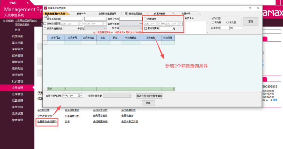The height and width of the screenshot is (149, 283).
Task: Open 基本档案 sidebar menu
Action: (17, 43)
